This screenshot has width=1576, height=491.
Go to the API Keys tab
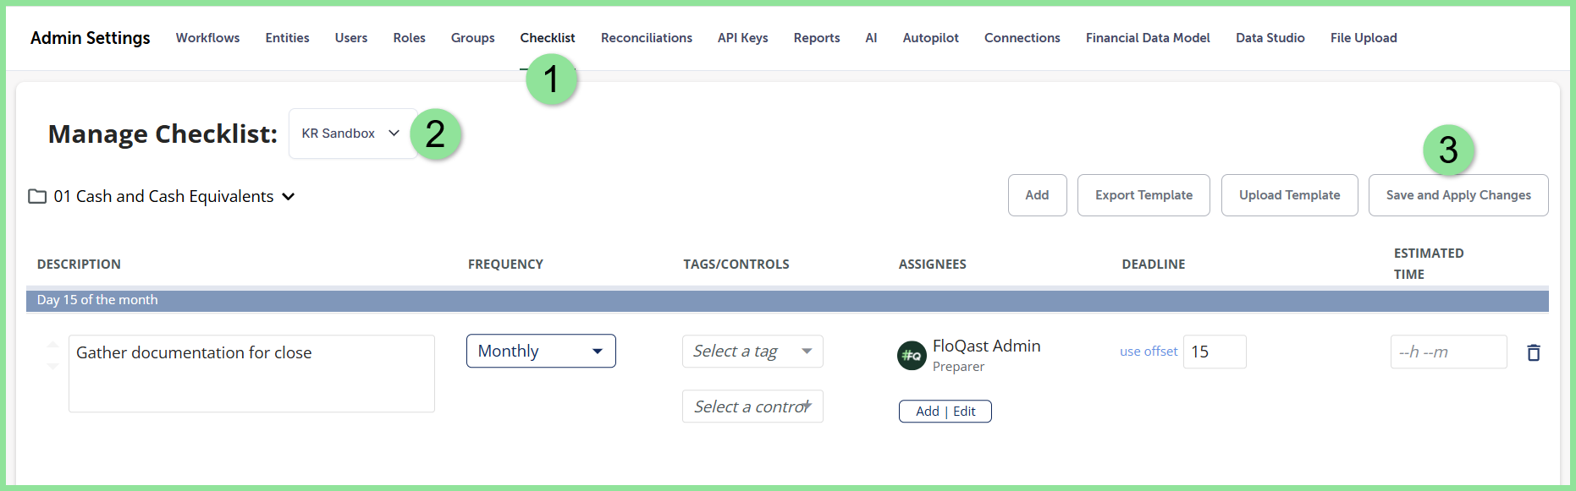743,38
